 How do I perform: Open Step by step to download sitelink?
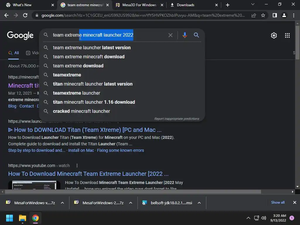point(37,150)
